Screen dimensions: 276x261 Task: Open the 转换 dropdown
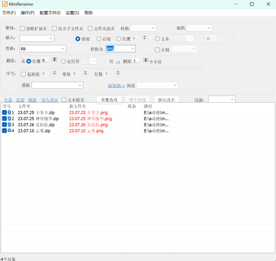tap(143, 28)
